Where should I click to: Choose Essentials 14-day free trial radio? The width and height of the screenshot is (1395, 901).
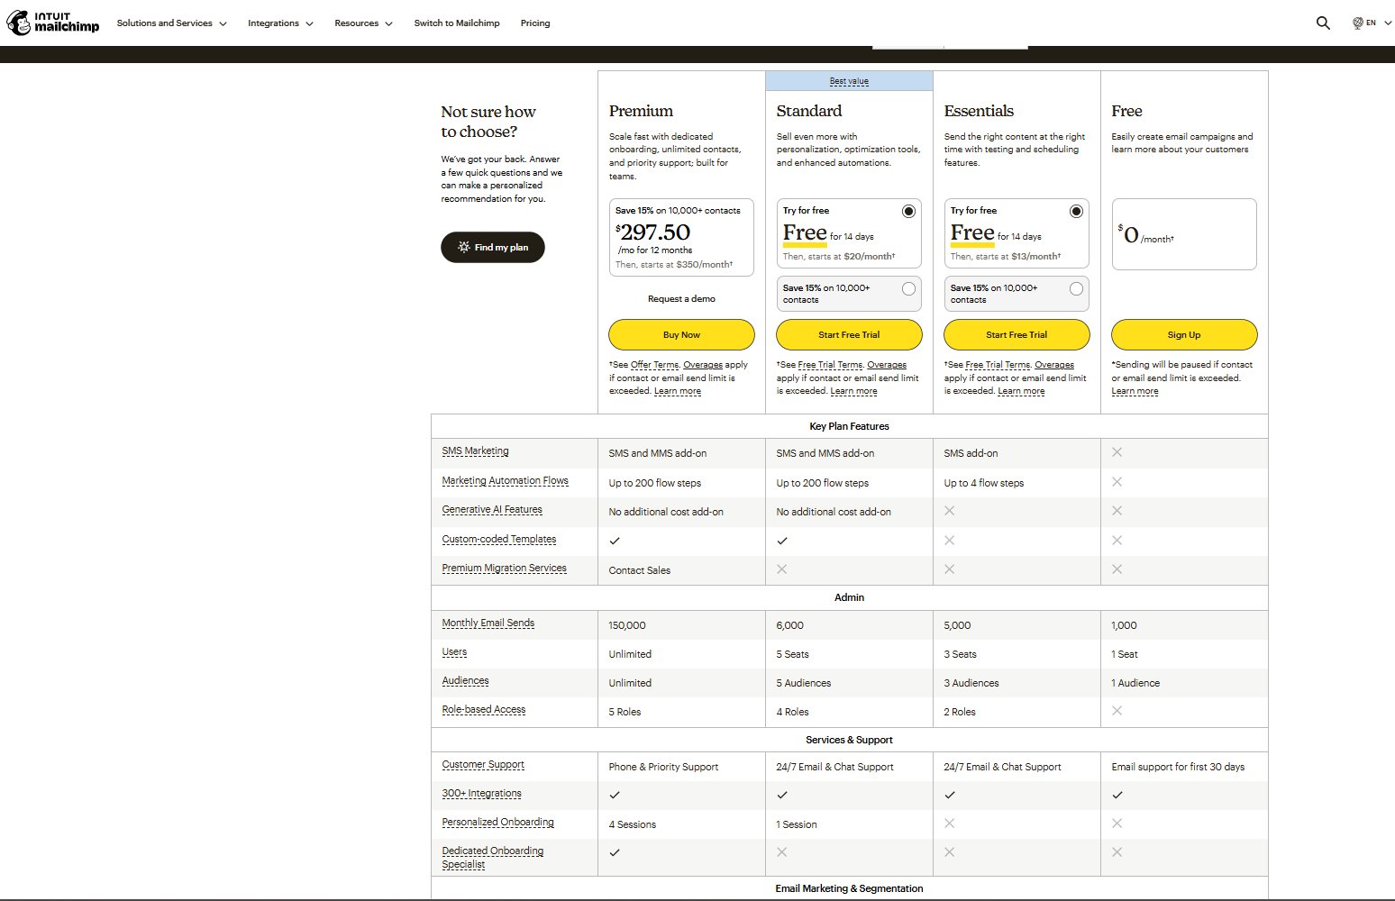[1076, 211]
